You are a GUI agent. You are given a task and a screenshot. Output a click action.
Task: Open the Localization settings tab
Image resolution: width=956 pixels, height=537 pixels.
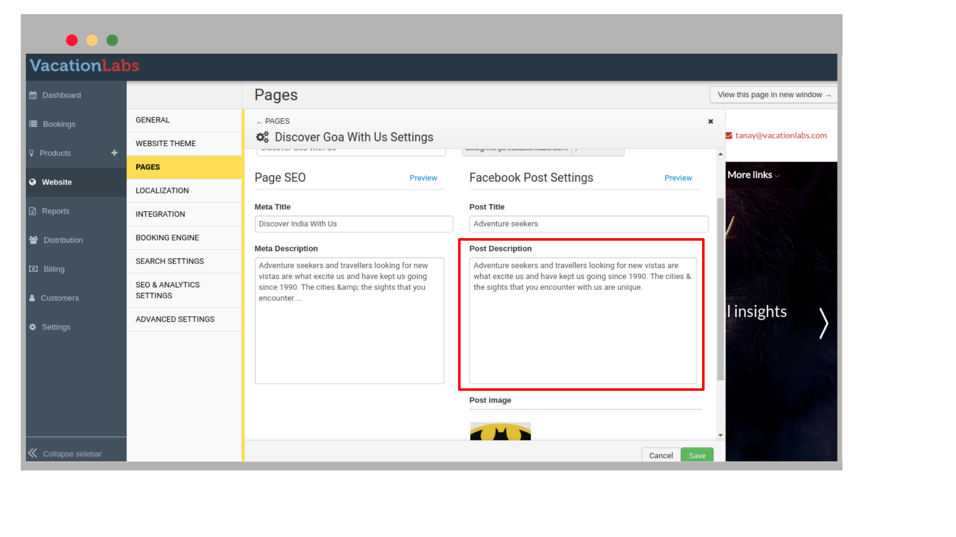pos(162,190)
